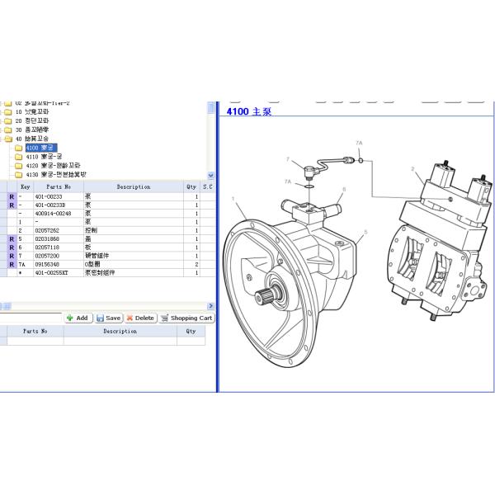Open the Shopping Cart

[186, 318]
